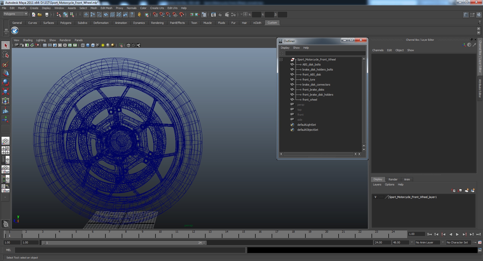Enable snap to view planes magnet

pos(175,15)
